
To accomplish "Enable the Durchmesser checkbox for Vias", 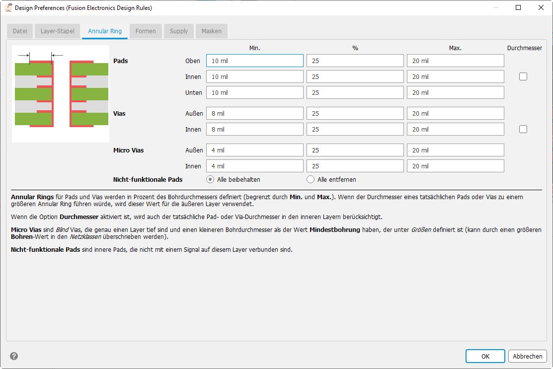I will [523, 129].
